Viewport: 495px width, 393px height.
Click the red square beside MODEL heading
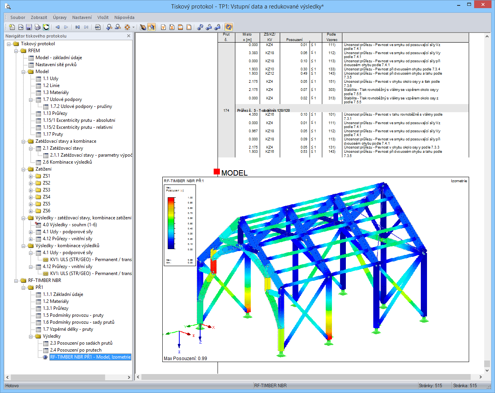pyautogui.click(x=217, y=172)
